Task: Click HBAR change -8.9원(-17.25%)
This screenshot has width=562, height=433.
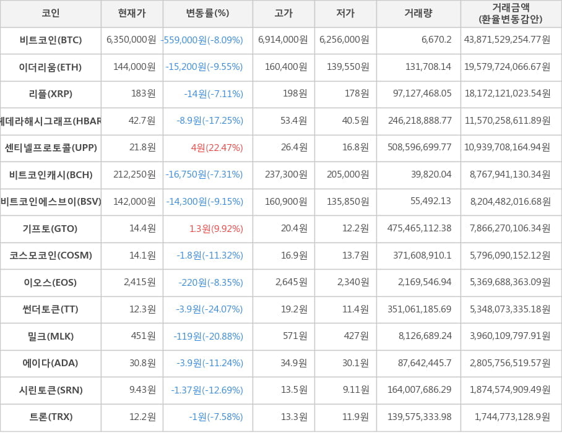Action: pyautogui.click(x=210, y=121)
